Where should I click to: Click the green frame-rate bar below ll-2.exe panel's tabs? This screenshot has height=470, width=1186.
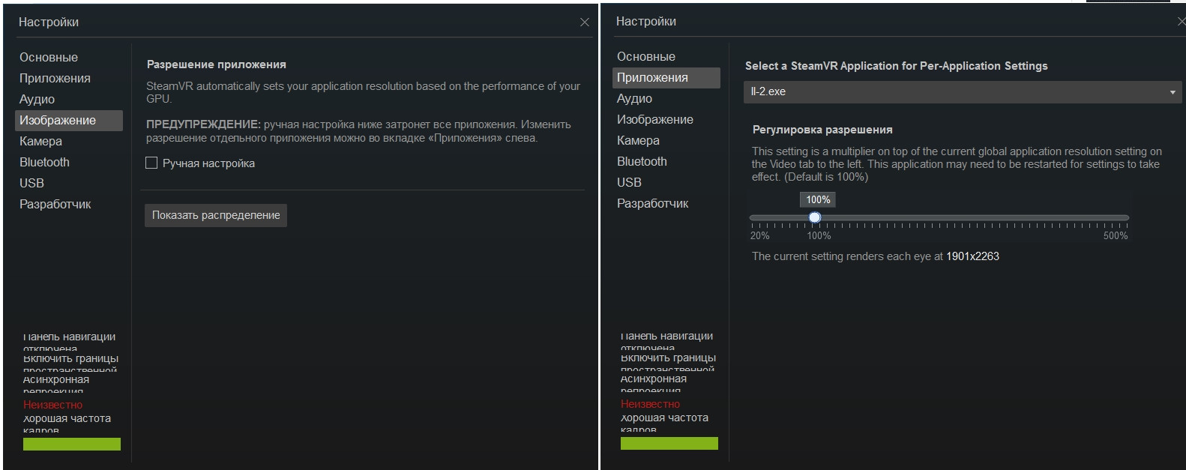coord(669,444)
